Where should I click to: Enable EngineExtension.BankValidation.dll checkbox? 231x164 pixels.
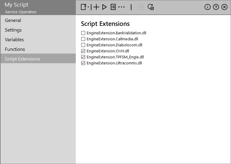tap(83, 33)
